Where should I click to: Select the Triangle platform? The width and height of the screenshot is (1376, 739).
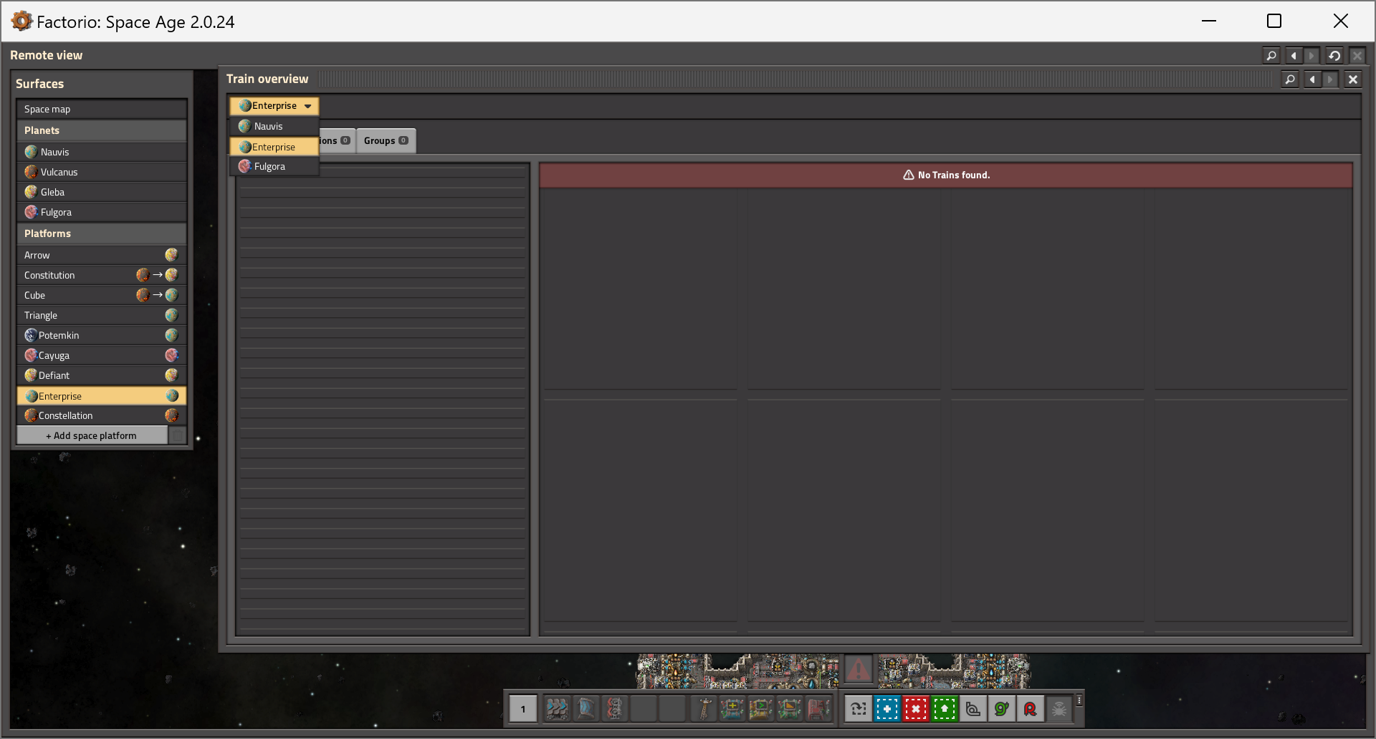(x=102, y=315)
